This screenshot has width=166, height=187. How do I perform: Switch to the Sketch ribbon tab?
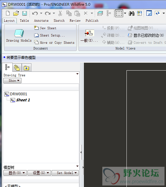click(59, 21)
